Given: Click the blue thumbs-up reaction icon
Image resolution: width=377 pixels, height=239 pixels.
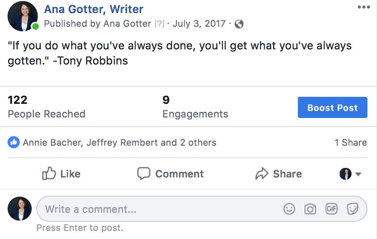Looking at the screenshot, I should pos(14,143).
